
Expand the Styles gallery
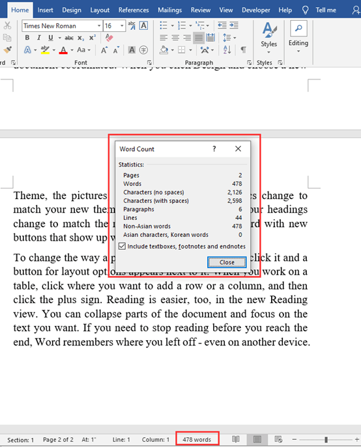[x=268, y=38]
